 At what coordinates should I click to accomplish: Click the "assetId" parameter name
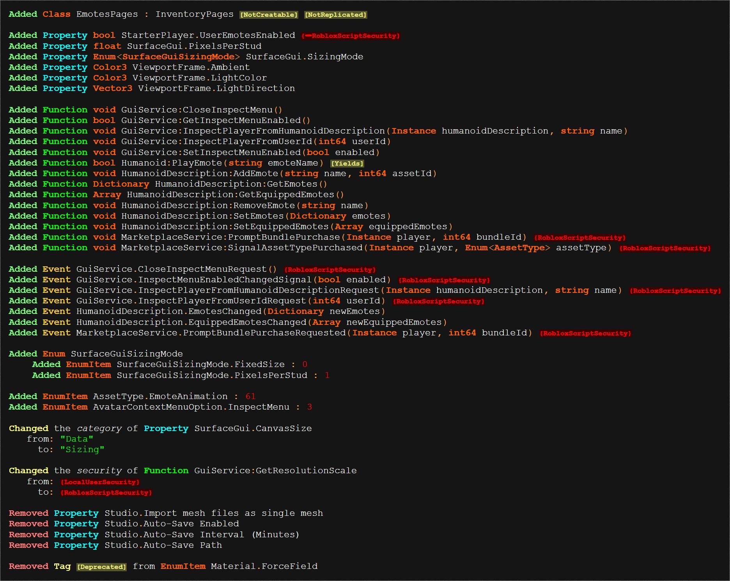pyautogui.click(x=412, y=173)
